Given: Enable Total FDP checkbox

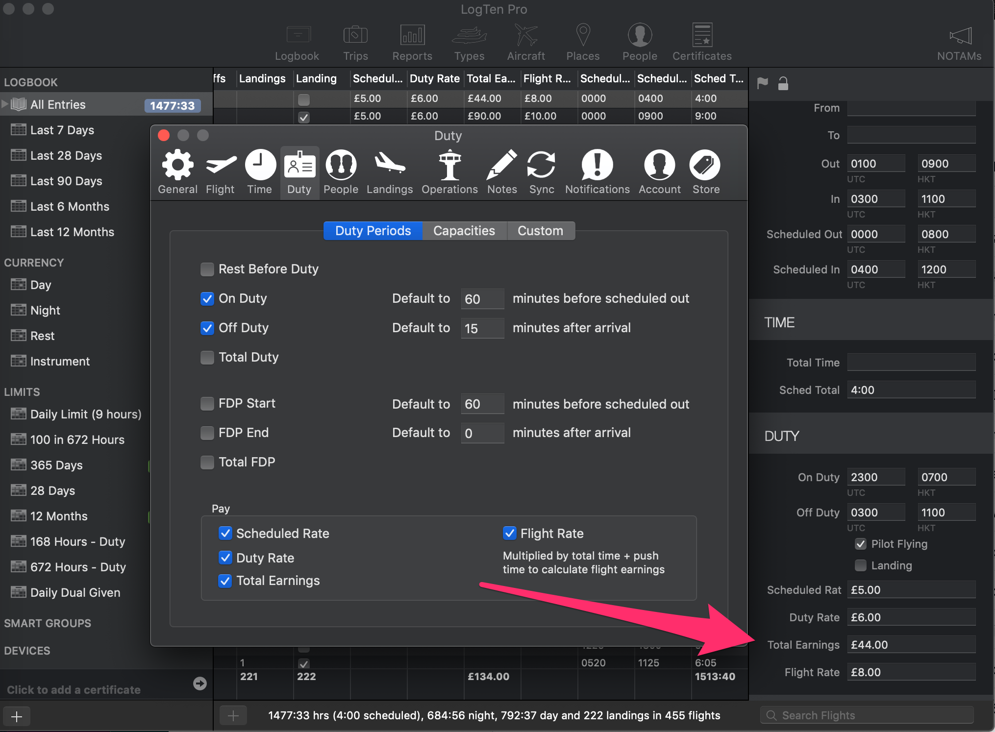Looking at the screenshot, I should [207, 463].
